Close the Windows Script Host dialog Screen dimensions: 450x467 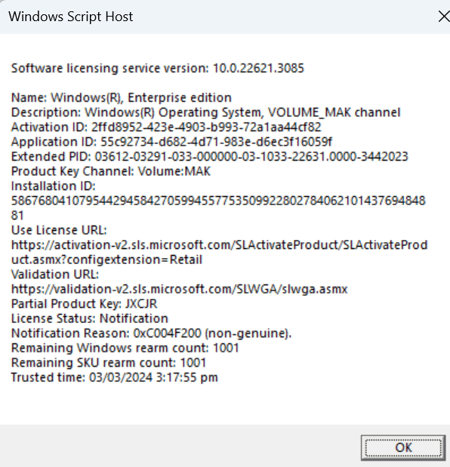(x=444, y=17)
